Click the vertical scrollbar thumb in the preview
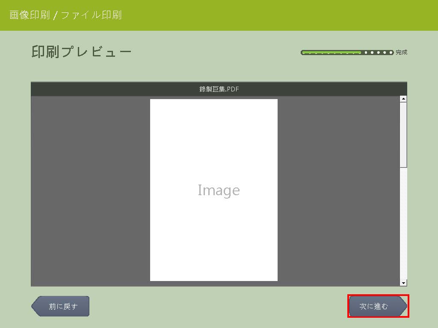This screenshot has width=438, height=328. pyautogui.click(x=403, y=135)
